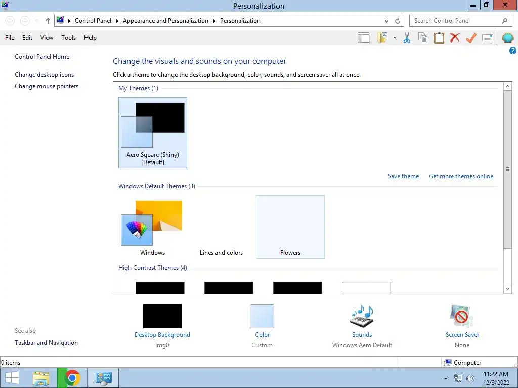Click the volume speaker tray icon
The height and width of the screenshot is (388, 518).
[470, 378]
